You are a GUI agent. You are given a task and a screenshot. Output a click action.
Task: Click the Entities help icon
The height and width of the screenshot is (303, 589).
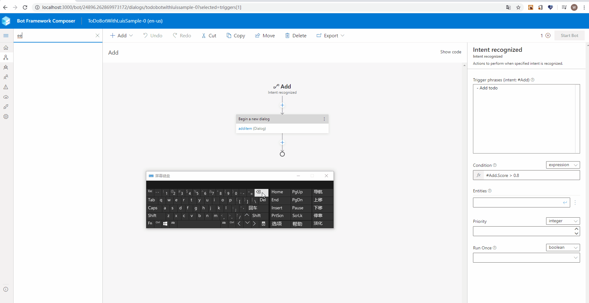[x=490, y=191]
